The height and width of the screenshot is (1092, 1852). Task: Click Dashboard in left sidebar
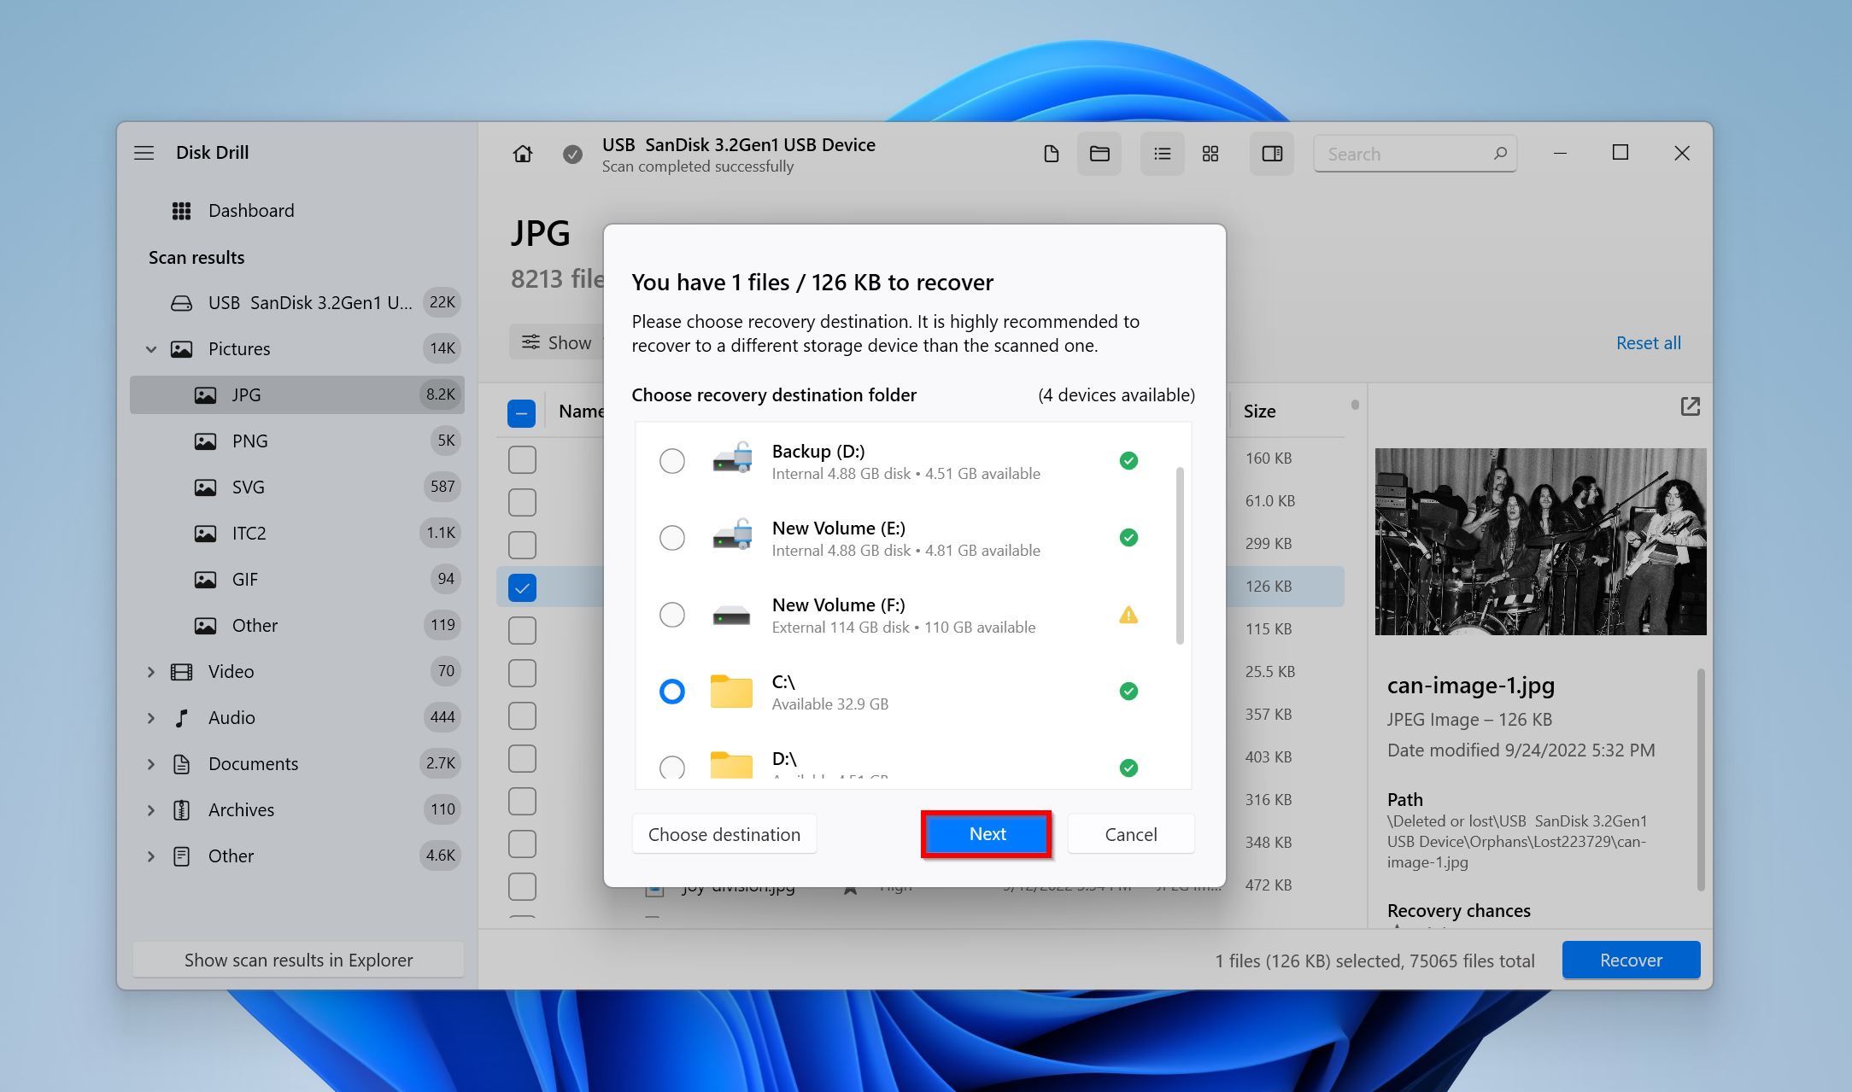[x=249, y=209]
